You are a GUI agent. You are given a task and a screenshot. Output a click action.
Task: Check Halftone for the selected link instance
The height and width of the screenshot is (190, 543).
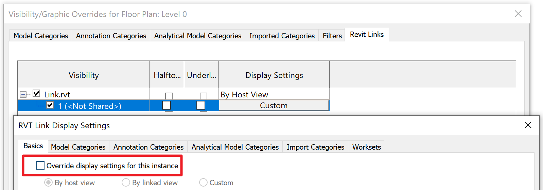pos(167,105)
